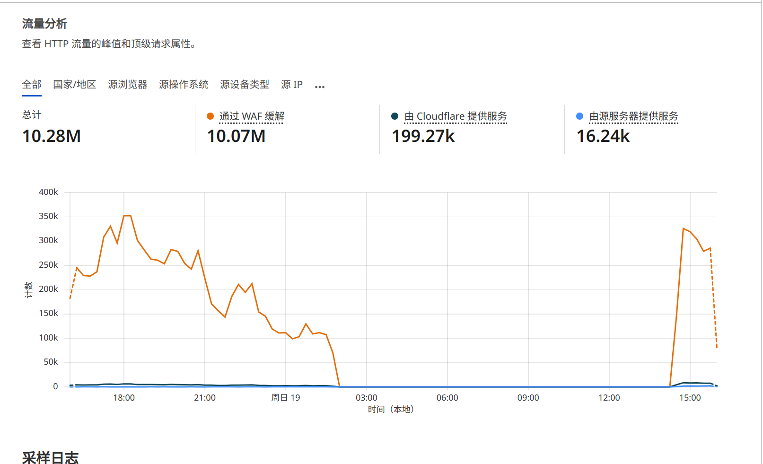
Task: Click the 15:00 time axis label
Action: (690, 398)
